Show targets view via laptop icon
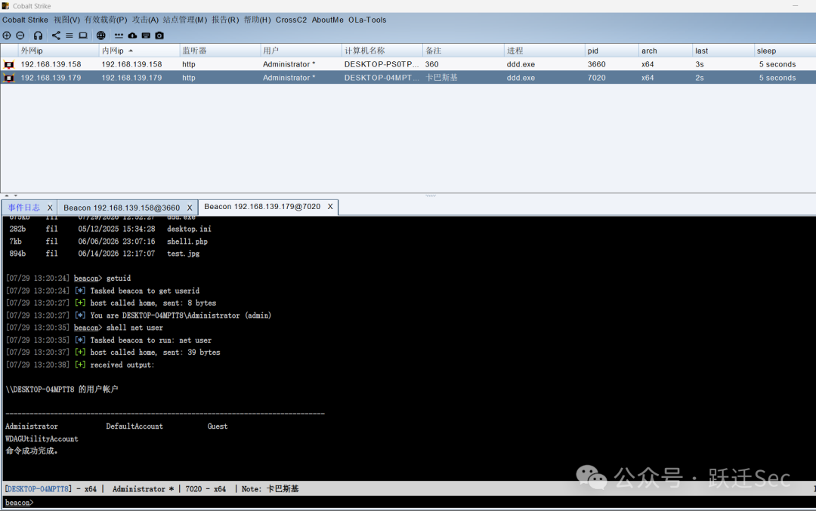Image resolution: width=816 pixels, height=511 pixels. (x=83, y=35)
